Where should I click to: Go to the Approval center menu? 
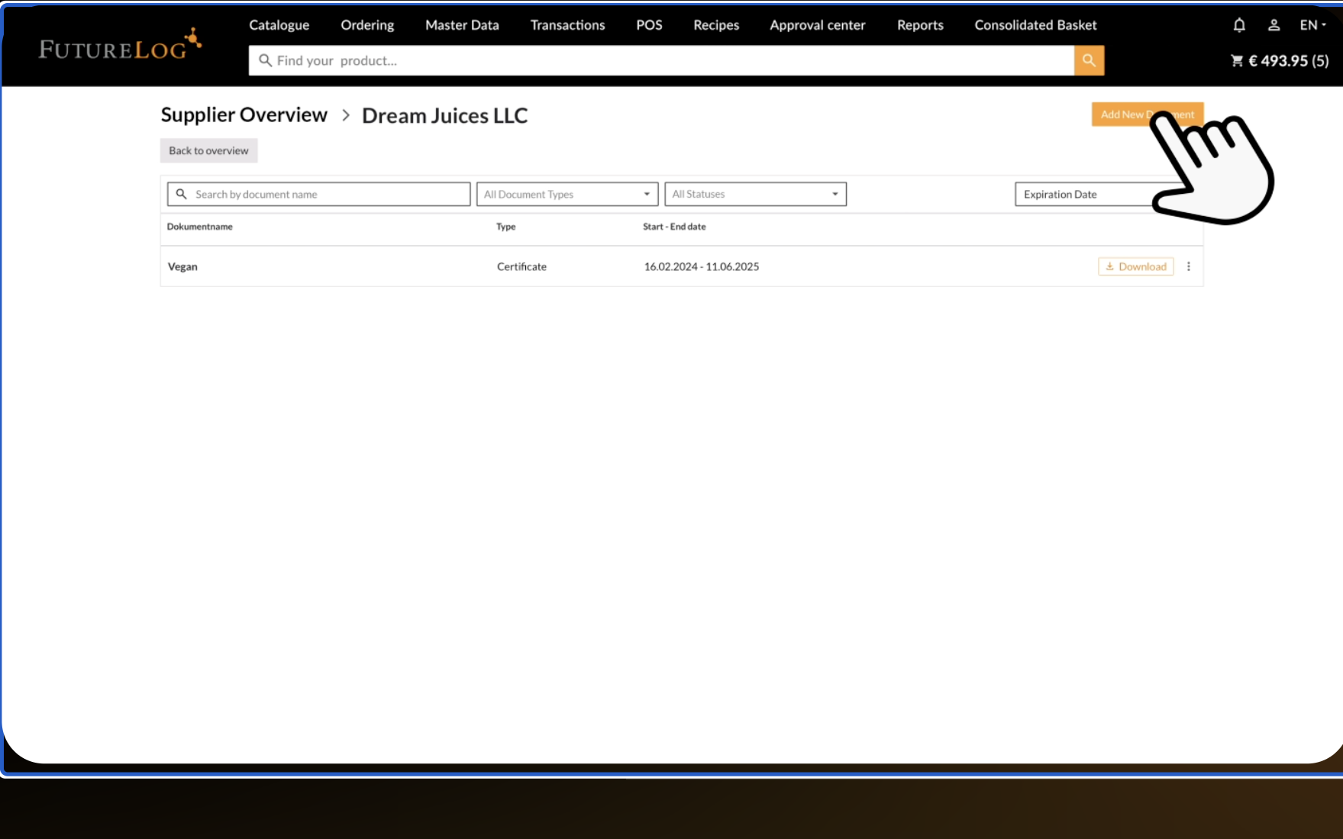pos(817,25)
